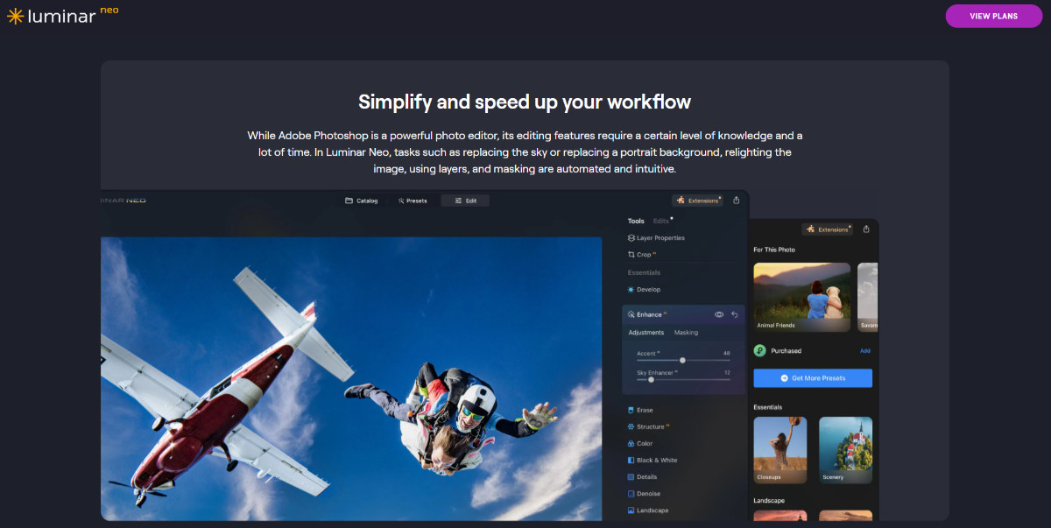This screenshot has width=1051, height=528.
Task: Select the Crop tool
Action: click(642, 255)
